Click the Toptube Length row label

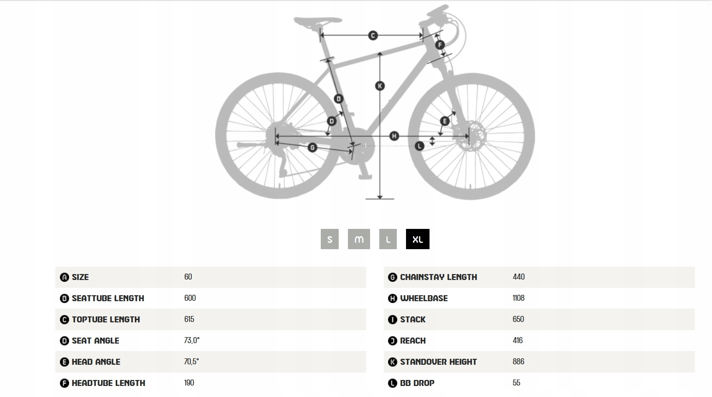[x=106, y=320]
